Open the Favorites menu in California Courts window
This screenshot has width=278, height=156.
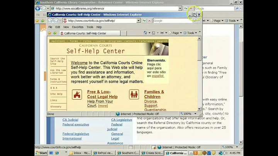coord(78,27)
